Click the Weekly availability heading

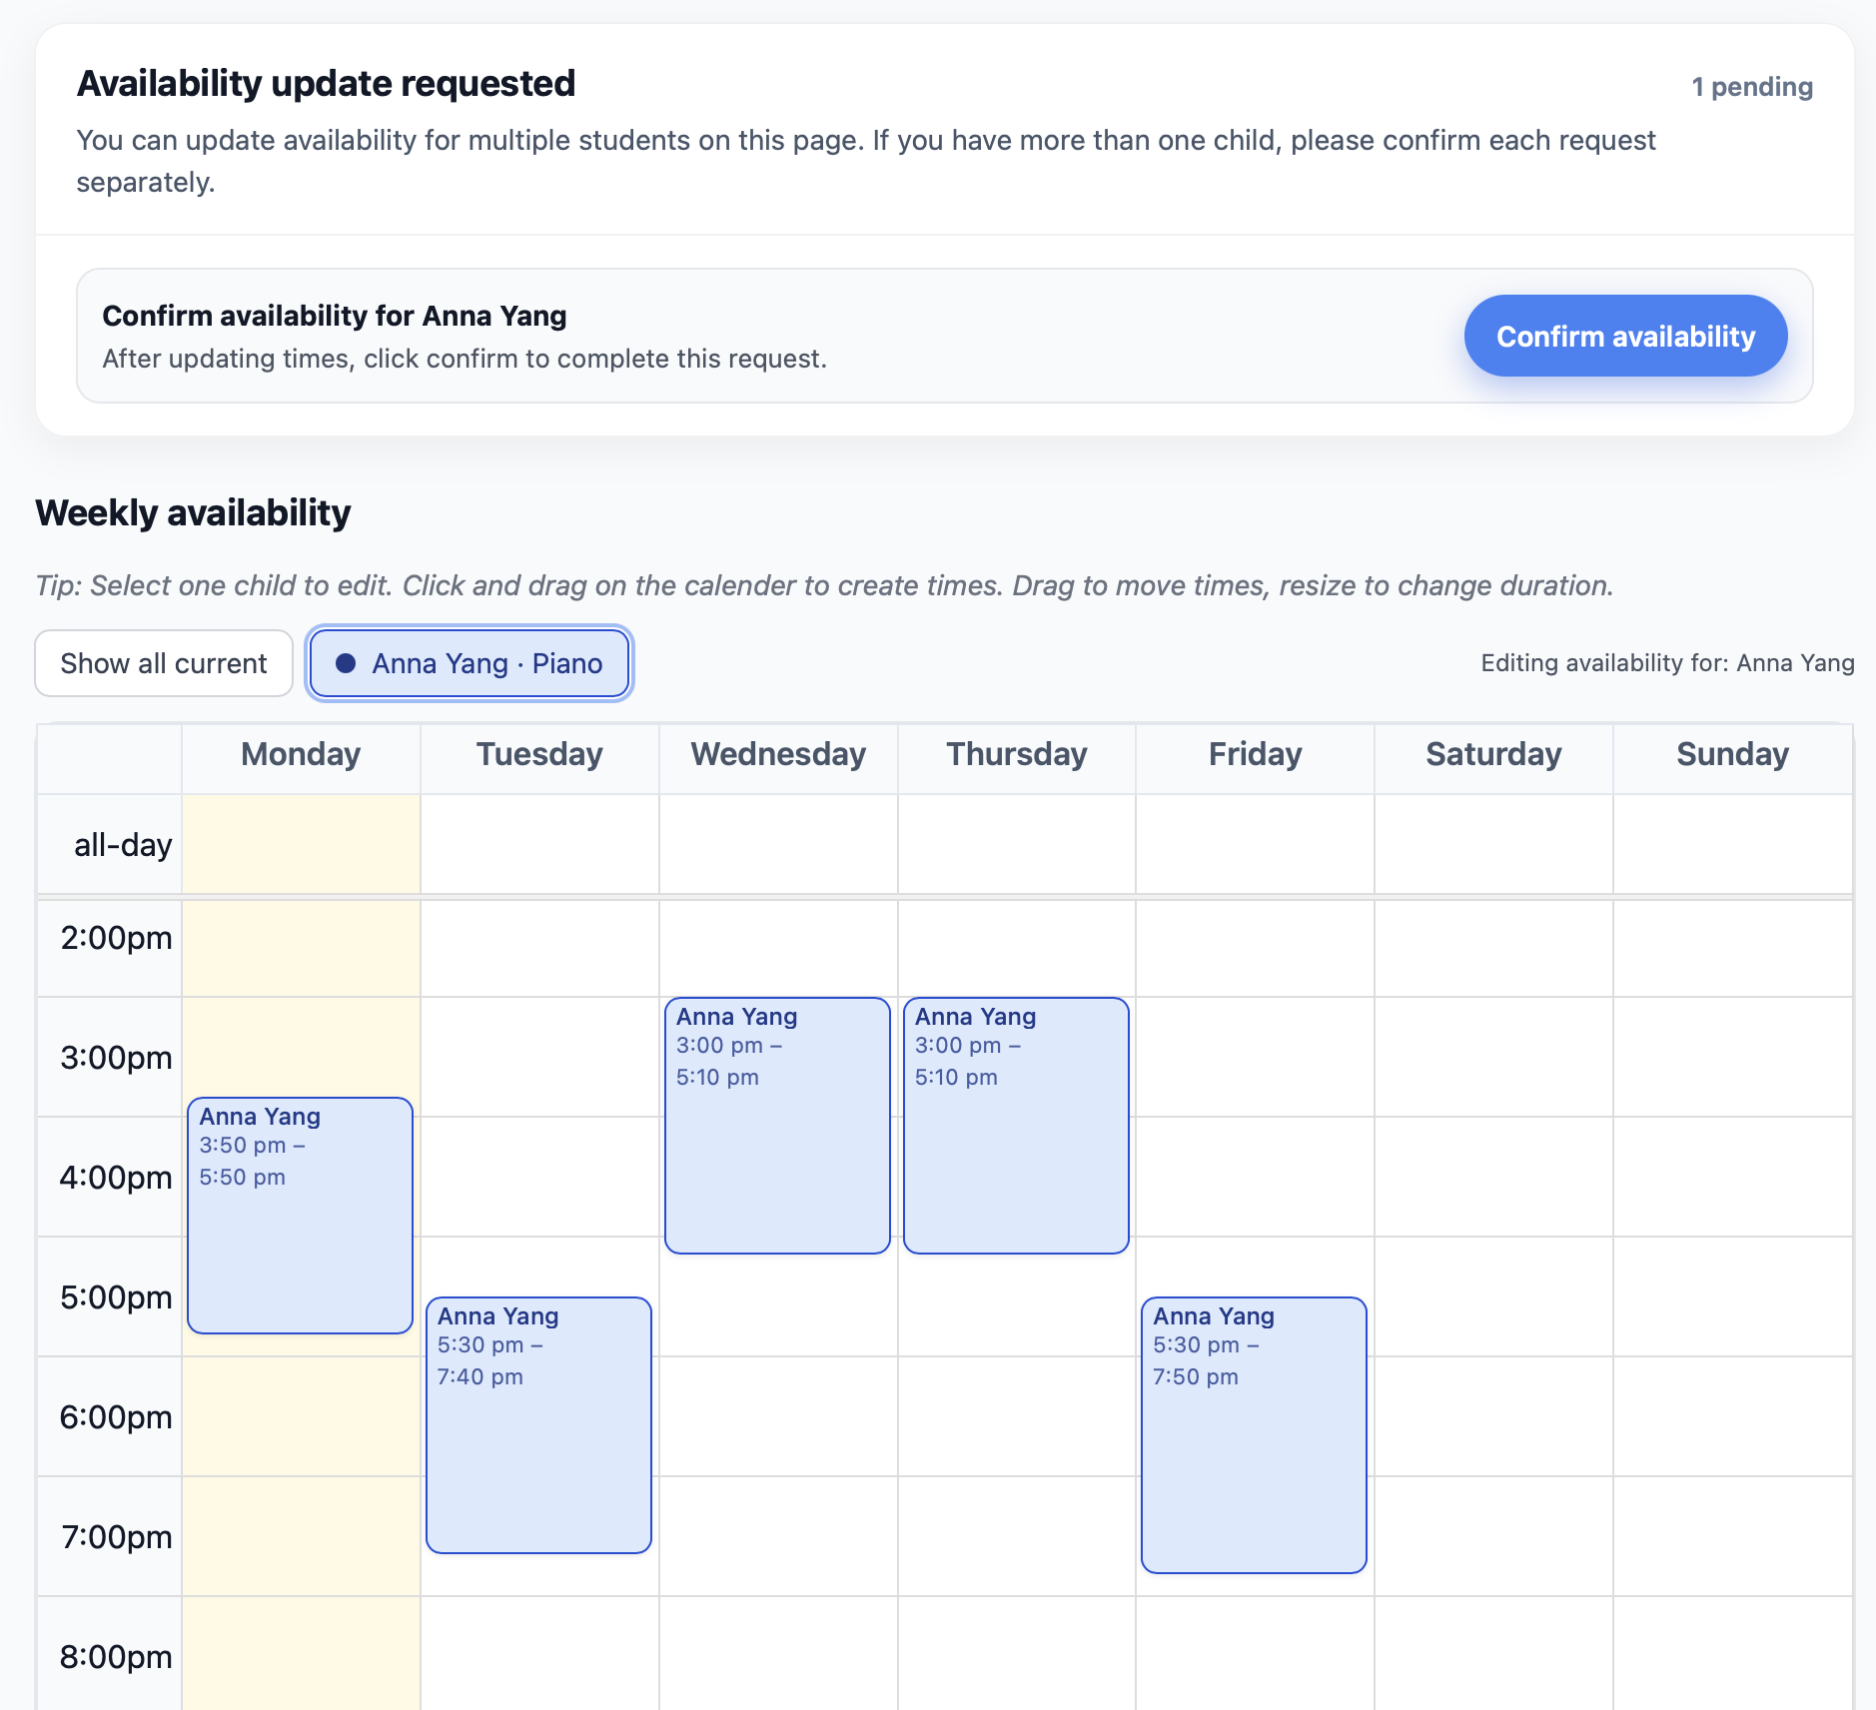[192, 512]
